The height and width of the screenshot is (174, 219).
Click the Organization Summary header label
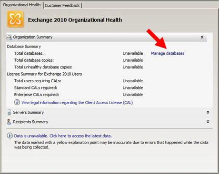(x=33, y=37)
